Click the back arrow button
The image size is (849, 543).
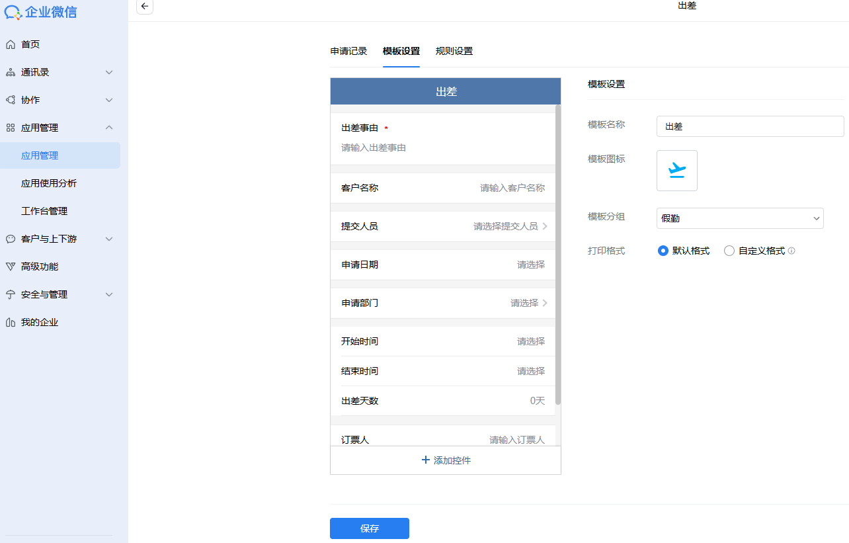tap(145, 6)
